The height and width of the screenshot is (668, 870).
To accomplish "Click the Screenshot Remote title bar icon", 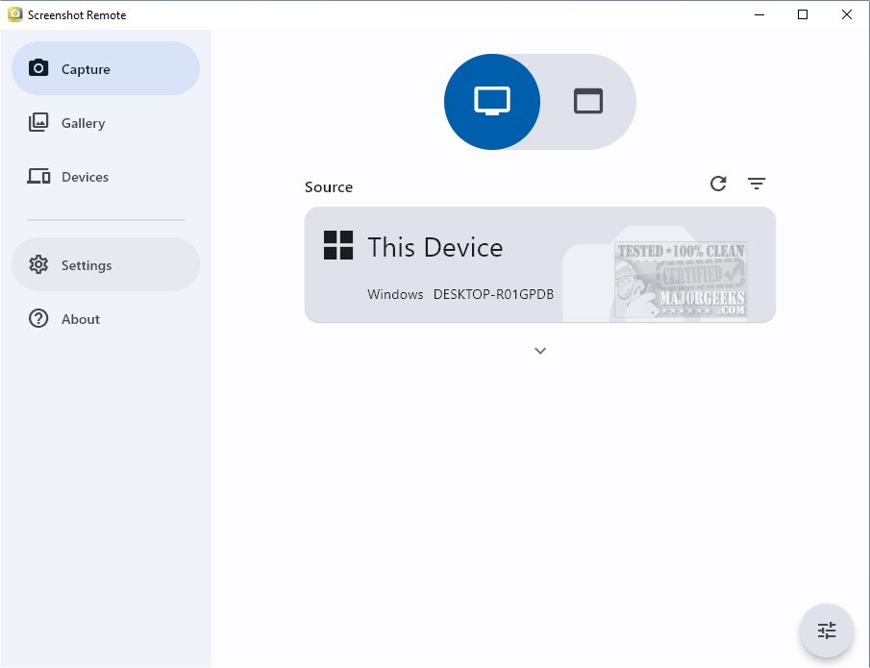I will click(x=13, y=14).
